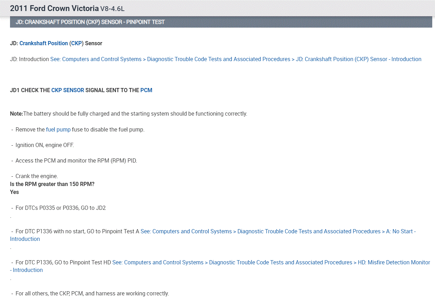Click the CKP link in JD heading parentheses
Screen dimensions: 435x303
click(76, 43)
